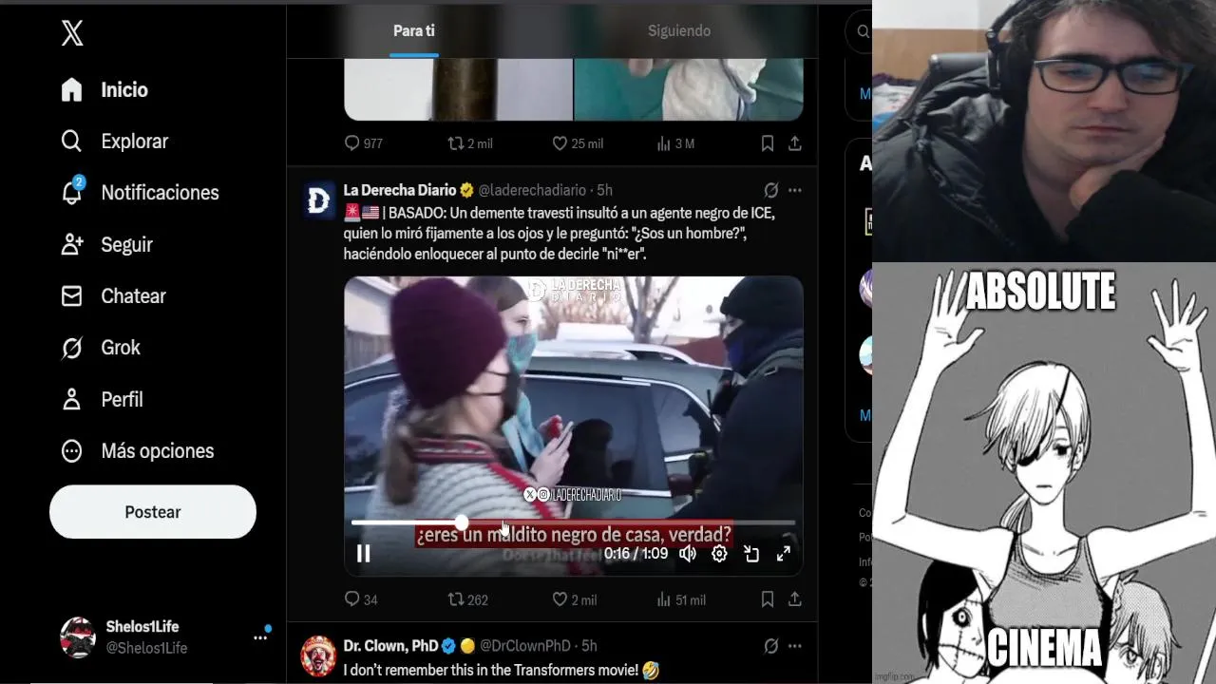Ask Grok about Dr. Clown post
Image resolution: width=1216 pixels, height=684 pixels.
pyautogui.click(x=771, y=646)
